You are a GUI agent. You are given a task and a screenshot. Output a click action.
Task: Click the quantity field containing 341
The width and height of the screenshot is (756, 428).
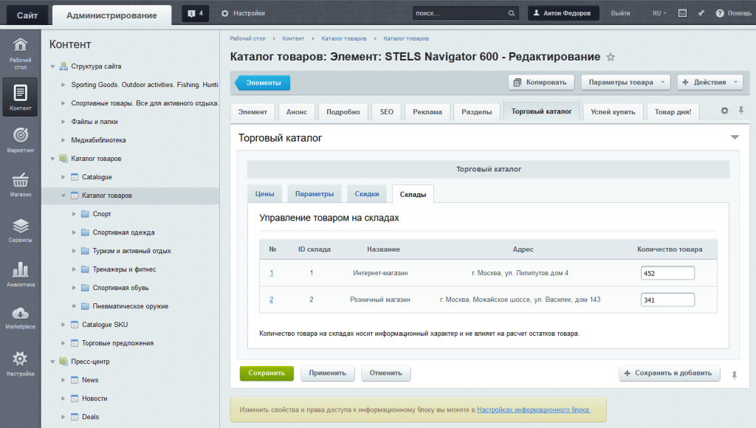(667, 300)
